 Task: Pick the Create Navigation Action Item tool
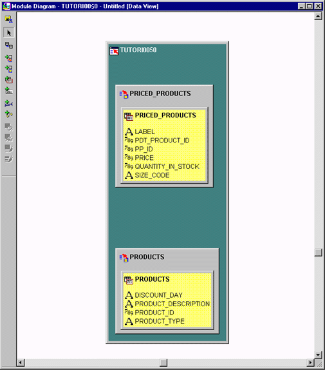pos(9,114)
